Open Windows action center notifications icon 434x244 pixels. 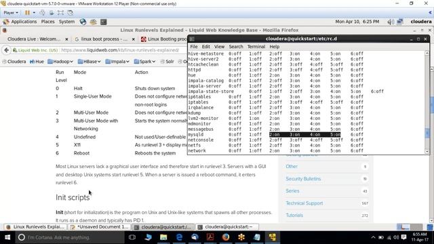[404, 237]
